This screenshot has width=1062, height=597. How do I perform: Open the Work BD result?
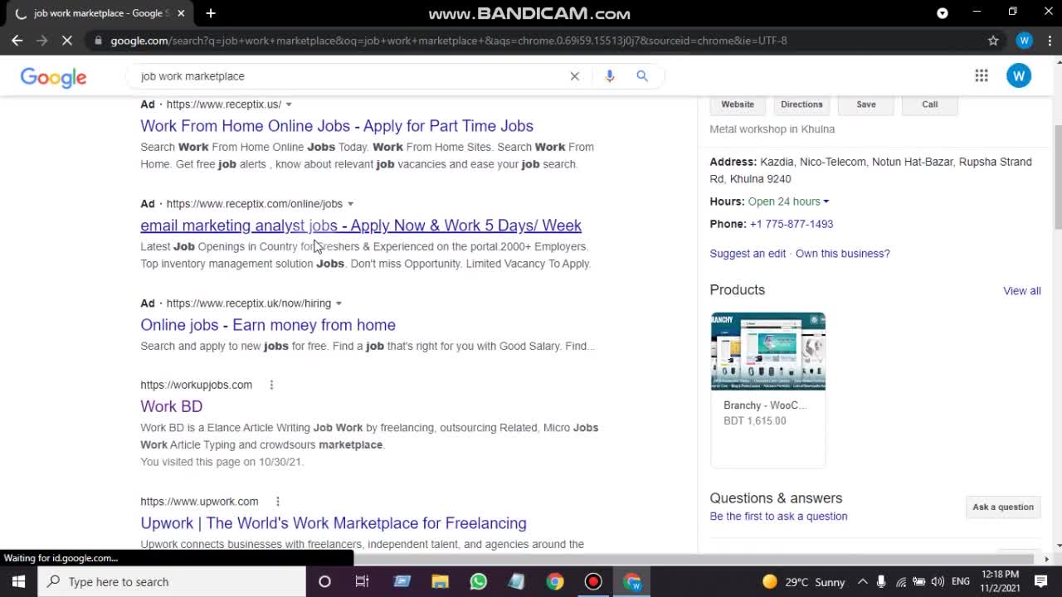tap(172, 406)
